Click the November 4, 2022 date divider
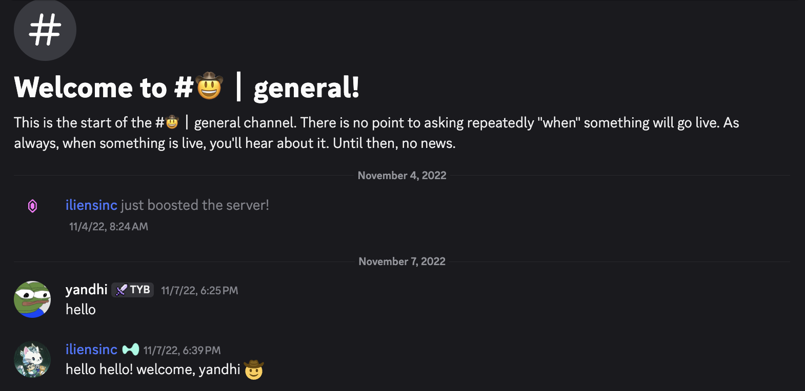The height and width of the screenshot is (391, 805). point(401,175)
